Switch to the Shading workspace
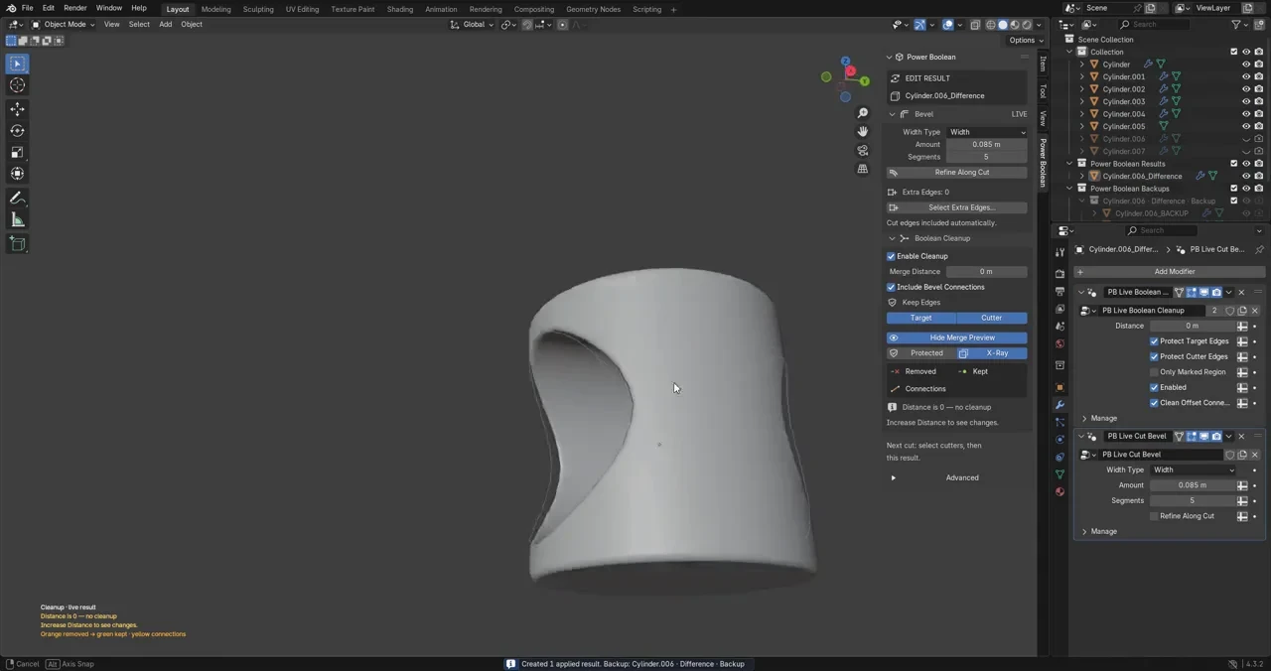The width and height of the screenshot is (1271, 671). (399, 9)
